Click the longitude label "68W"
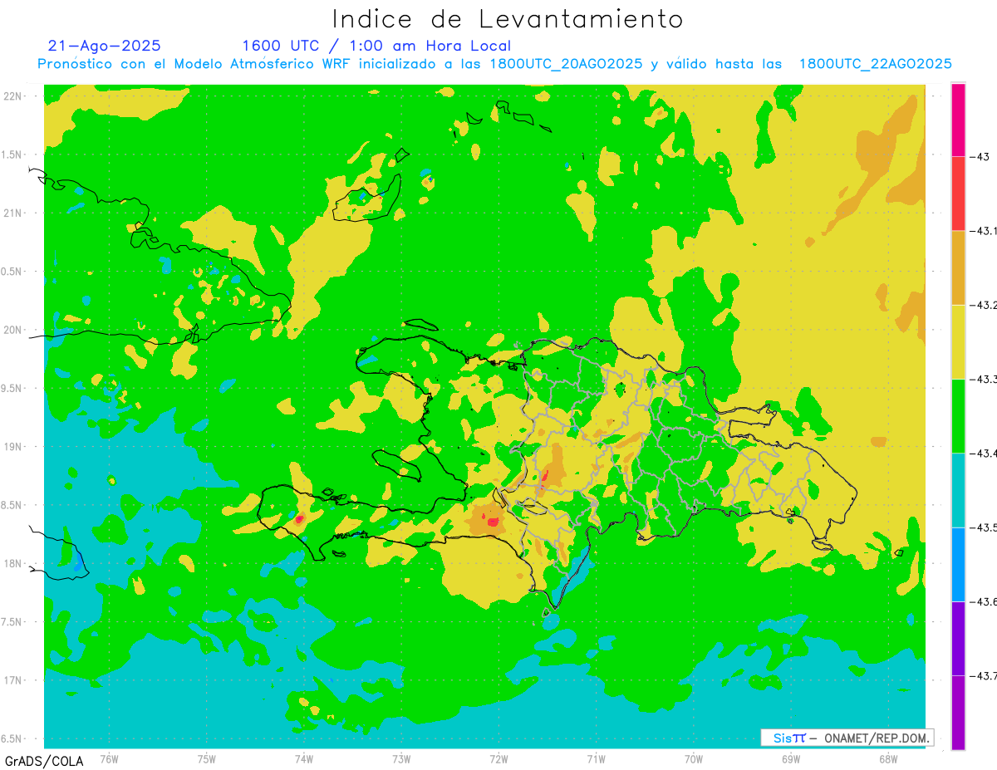The height and width of the screenshot is (770, 997). tap(887, 758)
